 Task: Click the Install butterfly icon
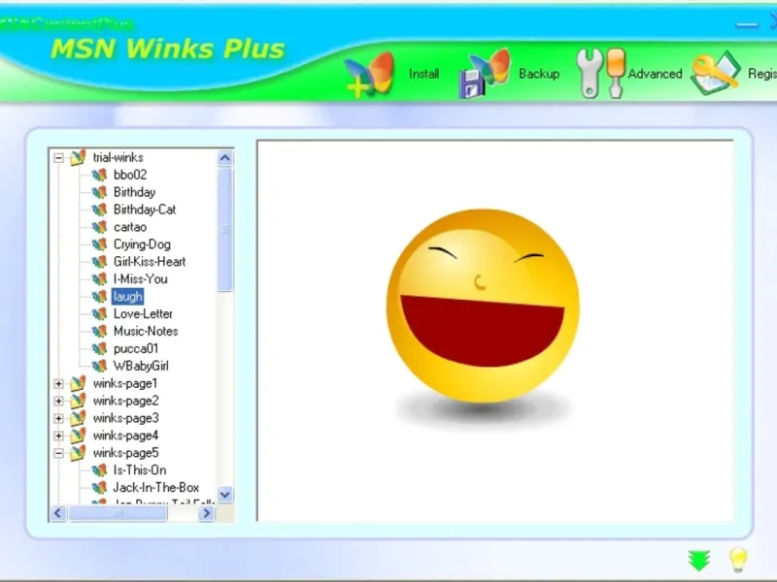370,75
